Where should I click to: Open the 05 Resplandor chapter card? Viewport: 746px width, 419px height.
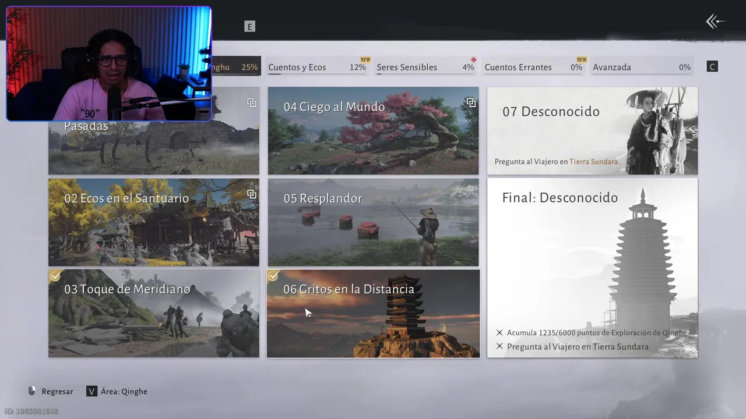click(x=373, y=222)
